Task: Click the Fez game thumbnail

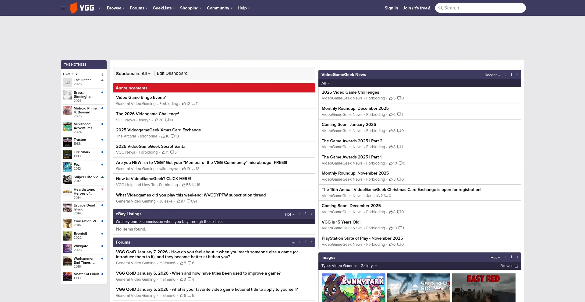Action: click(67, 167)
